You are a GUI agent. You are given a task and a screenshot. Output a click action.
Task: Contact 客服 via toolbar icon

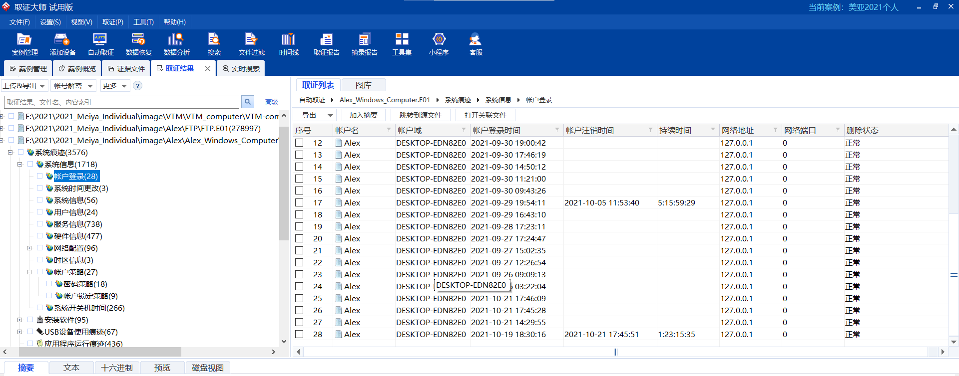[476, 44]
